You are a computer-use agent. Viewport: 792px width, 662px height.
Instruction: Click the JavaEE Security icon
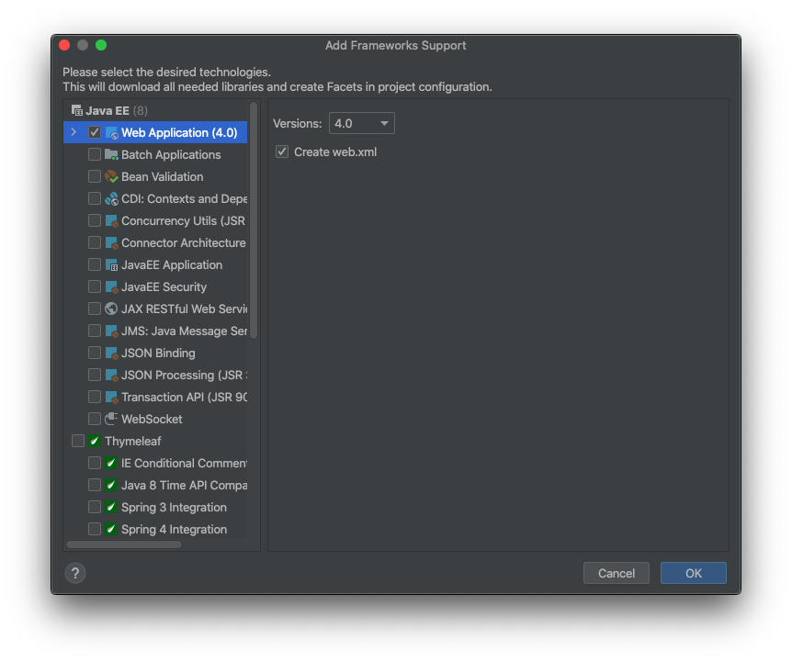click(111, 287)
